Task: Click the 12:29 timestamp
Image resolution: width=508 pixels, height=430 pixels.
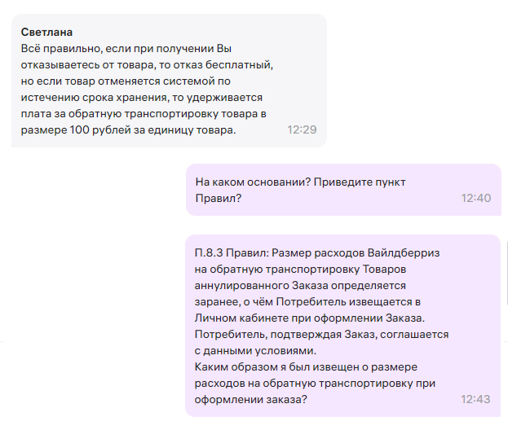Action: coord(302,130)
